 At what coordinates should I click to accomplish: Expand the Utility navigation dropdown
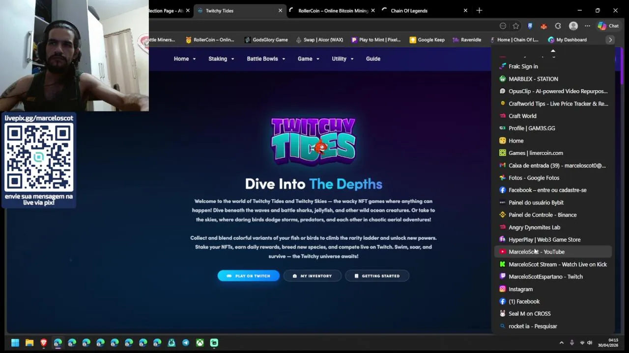tap(343, 59)
